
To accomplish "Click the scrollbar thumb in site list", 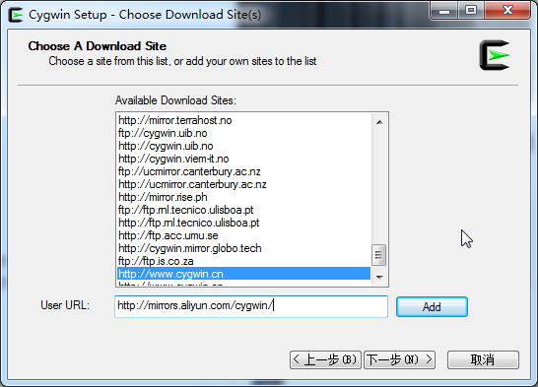I will click(379, 255).
